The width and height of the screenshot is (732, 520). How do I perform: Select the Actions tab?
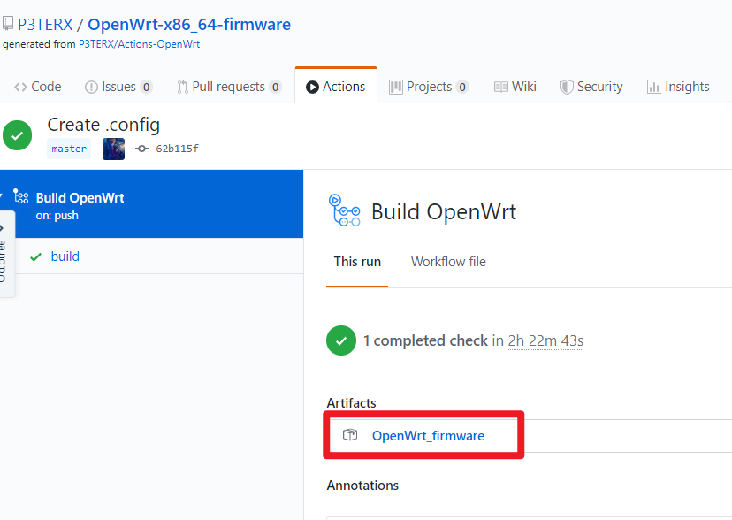(x=336, y=87)
